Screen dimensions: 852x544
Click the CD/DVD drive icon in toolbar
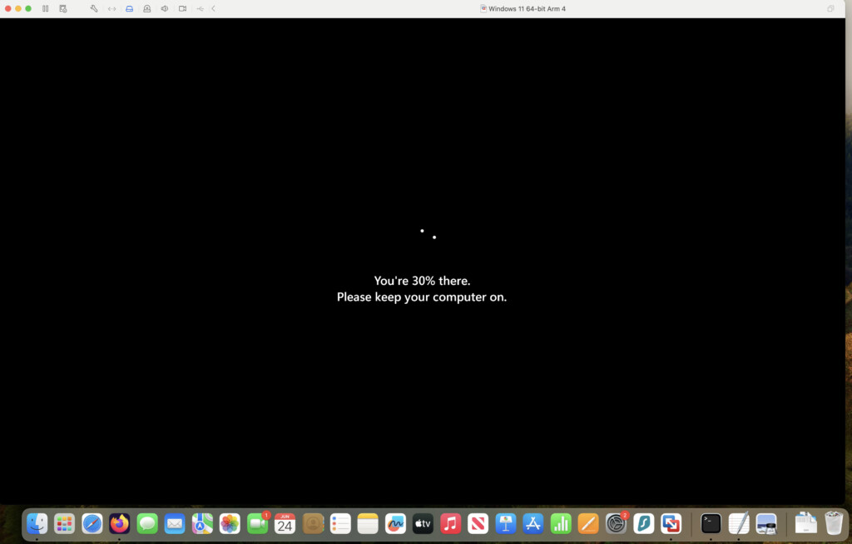pos(146,8)
